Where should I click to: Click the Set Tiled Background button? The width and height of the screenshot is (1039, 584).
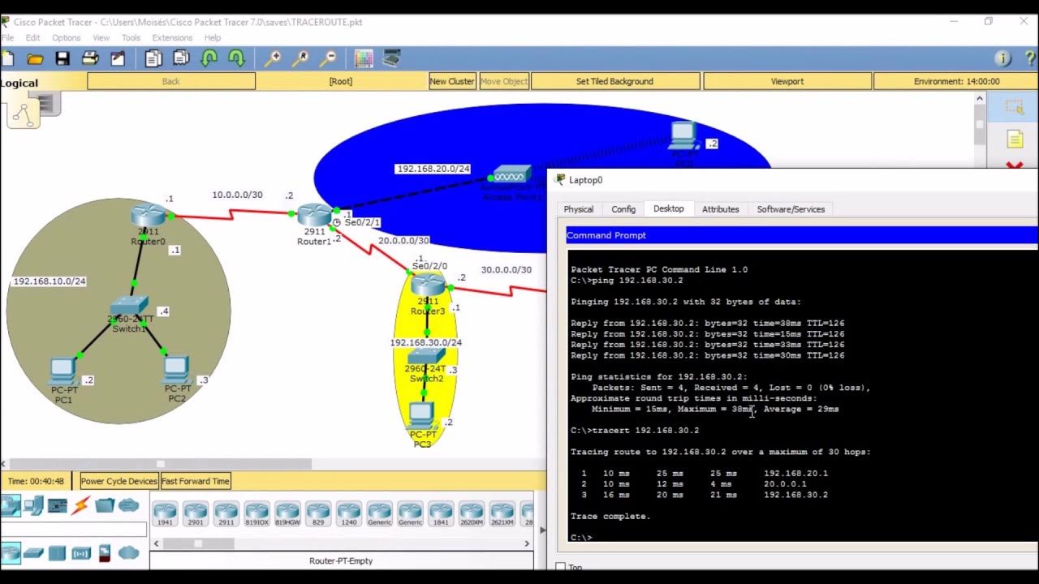pos(614,81)
